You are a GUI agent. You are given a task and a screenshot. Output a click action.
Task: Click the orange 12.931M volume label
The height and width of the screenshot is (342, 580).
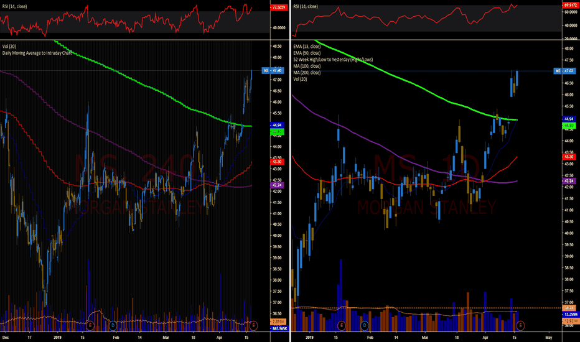click(570, 321)
